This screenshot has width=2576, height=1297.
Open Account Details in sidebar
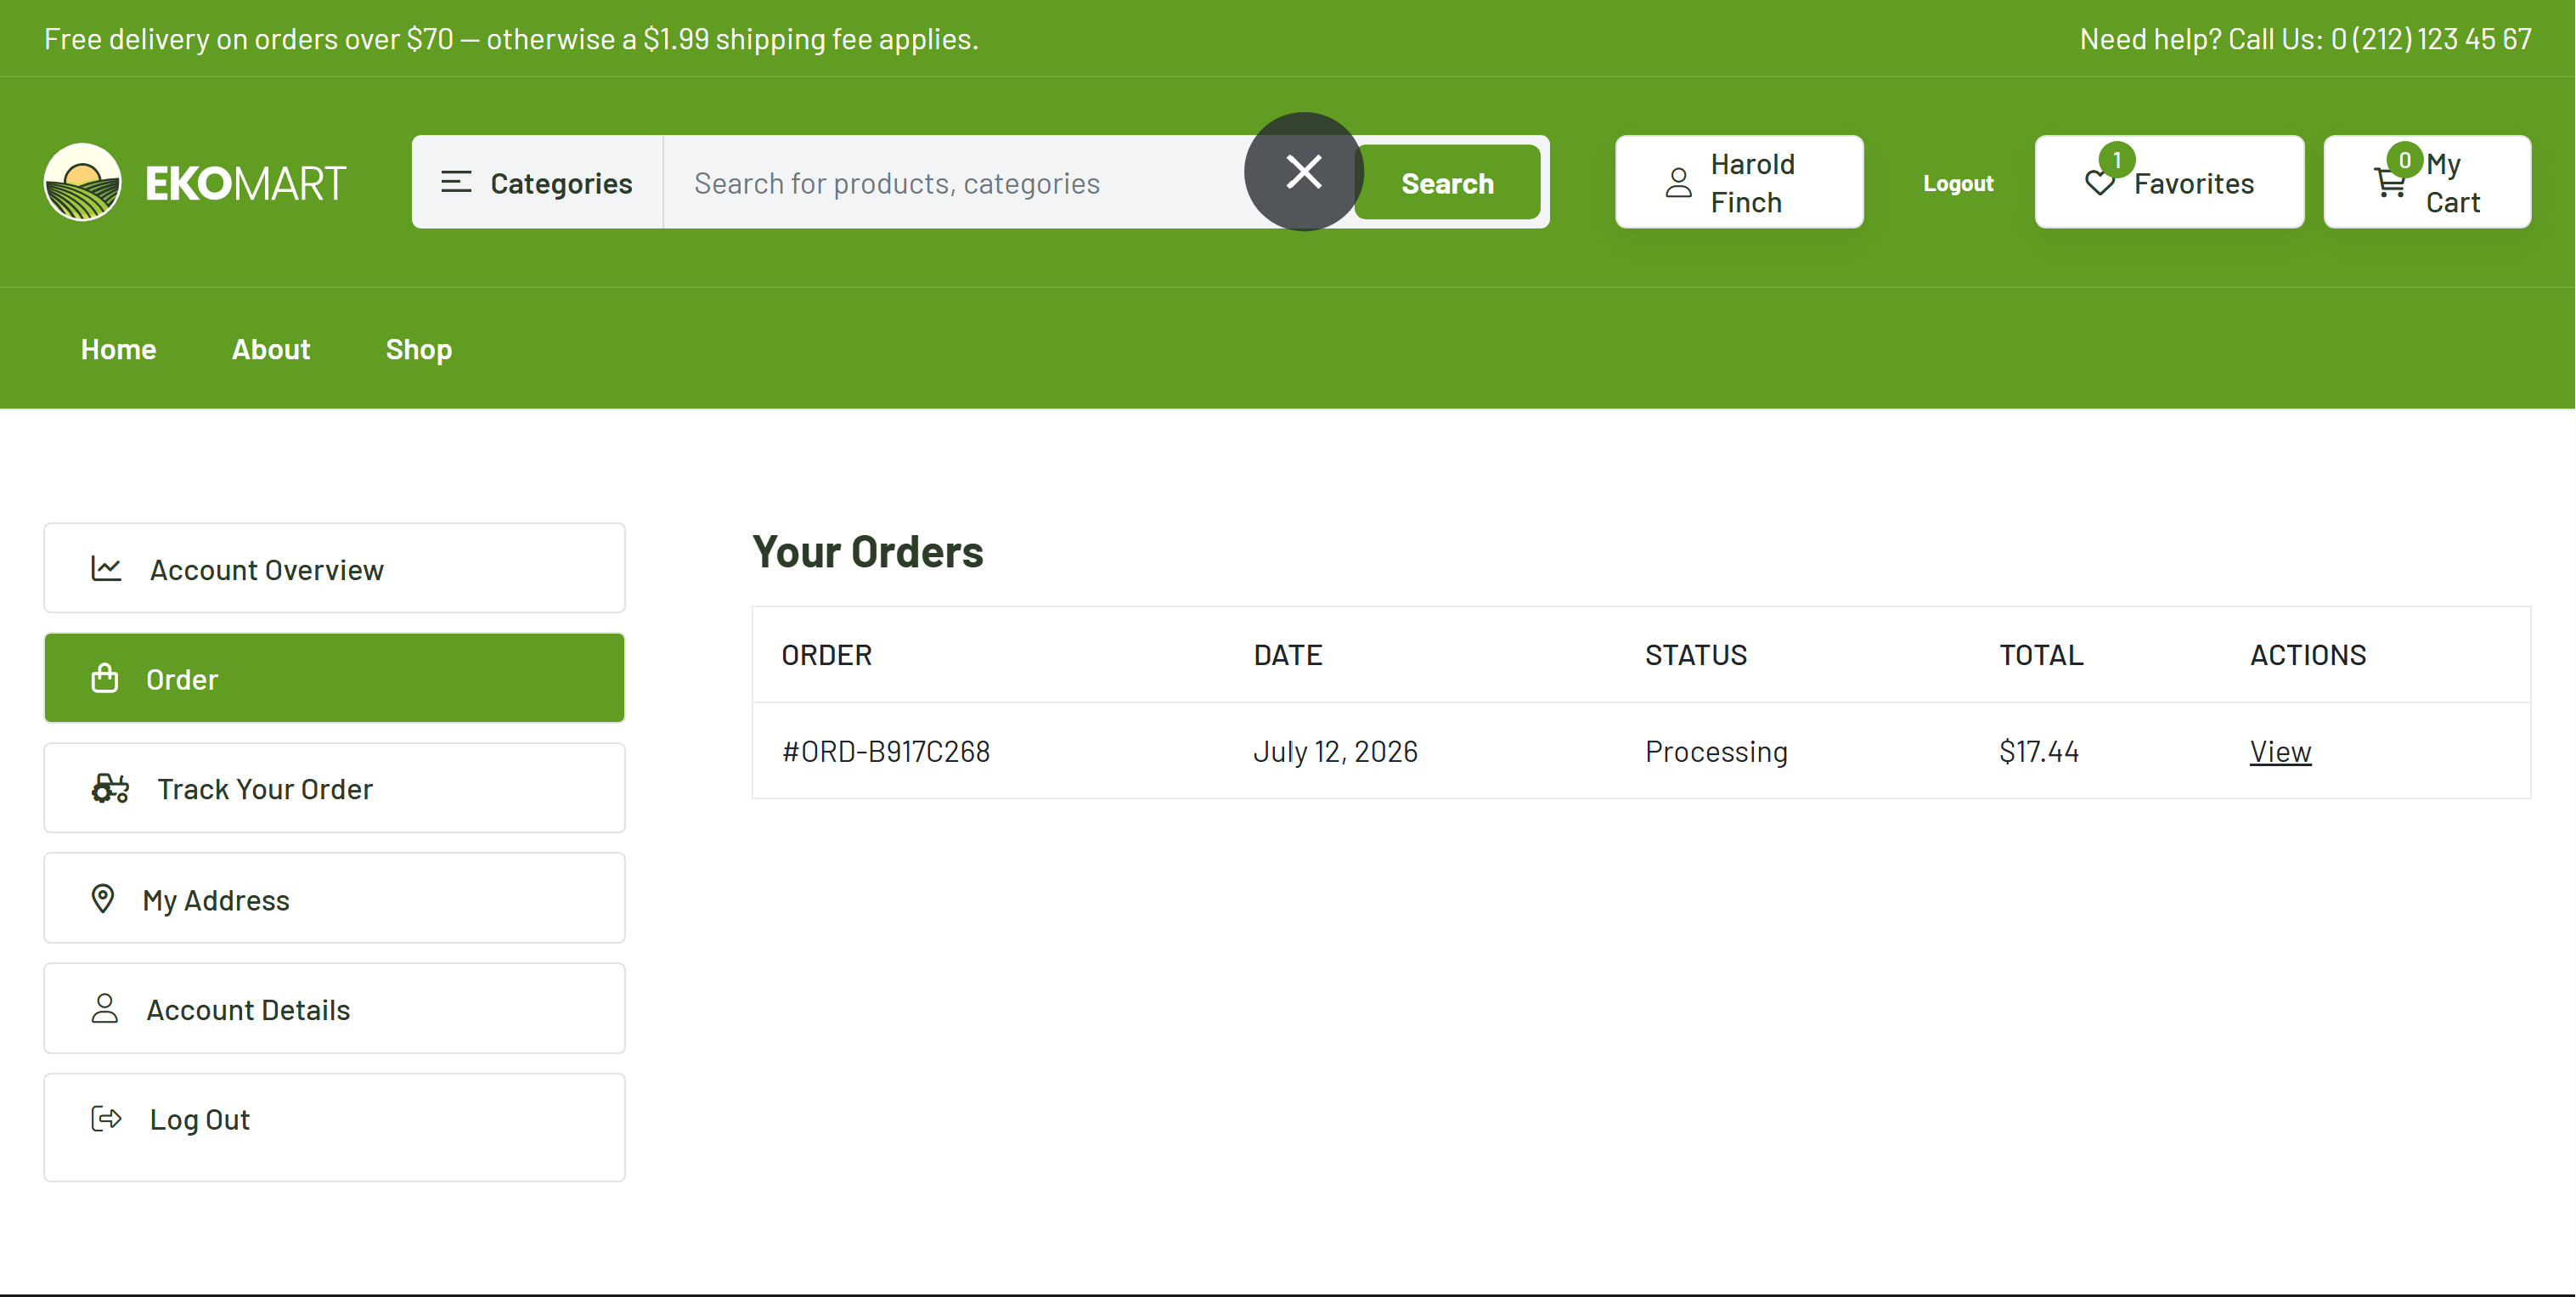[x=334, y=1008]
